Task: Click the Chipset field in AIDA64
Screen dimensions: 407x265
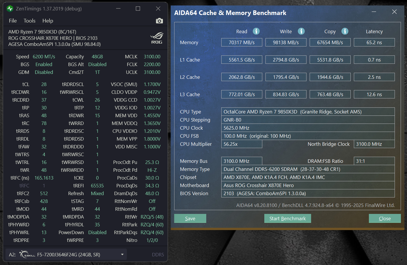Action: point(308,177)
